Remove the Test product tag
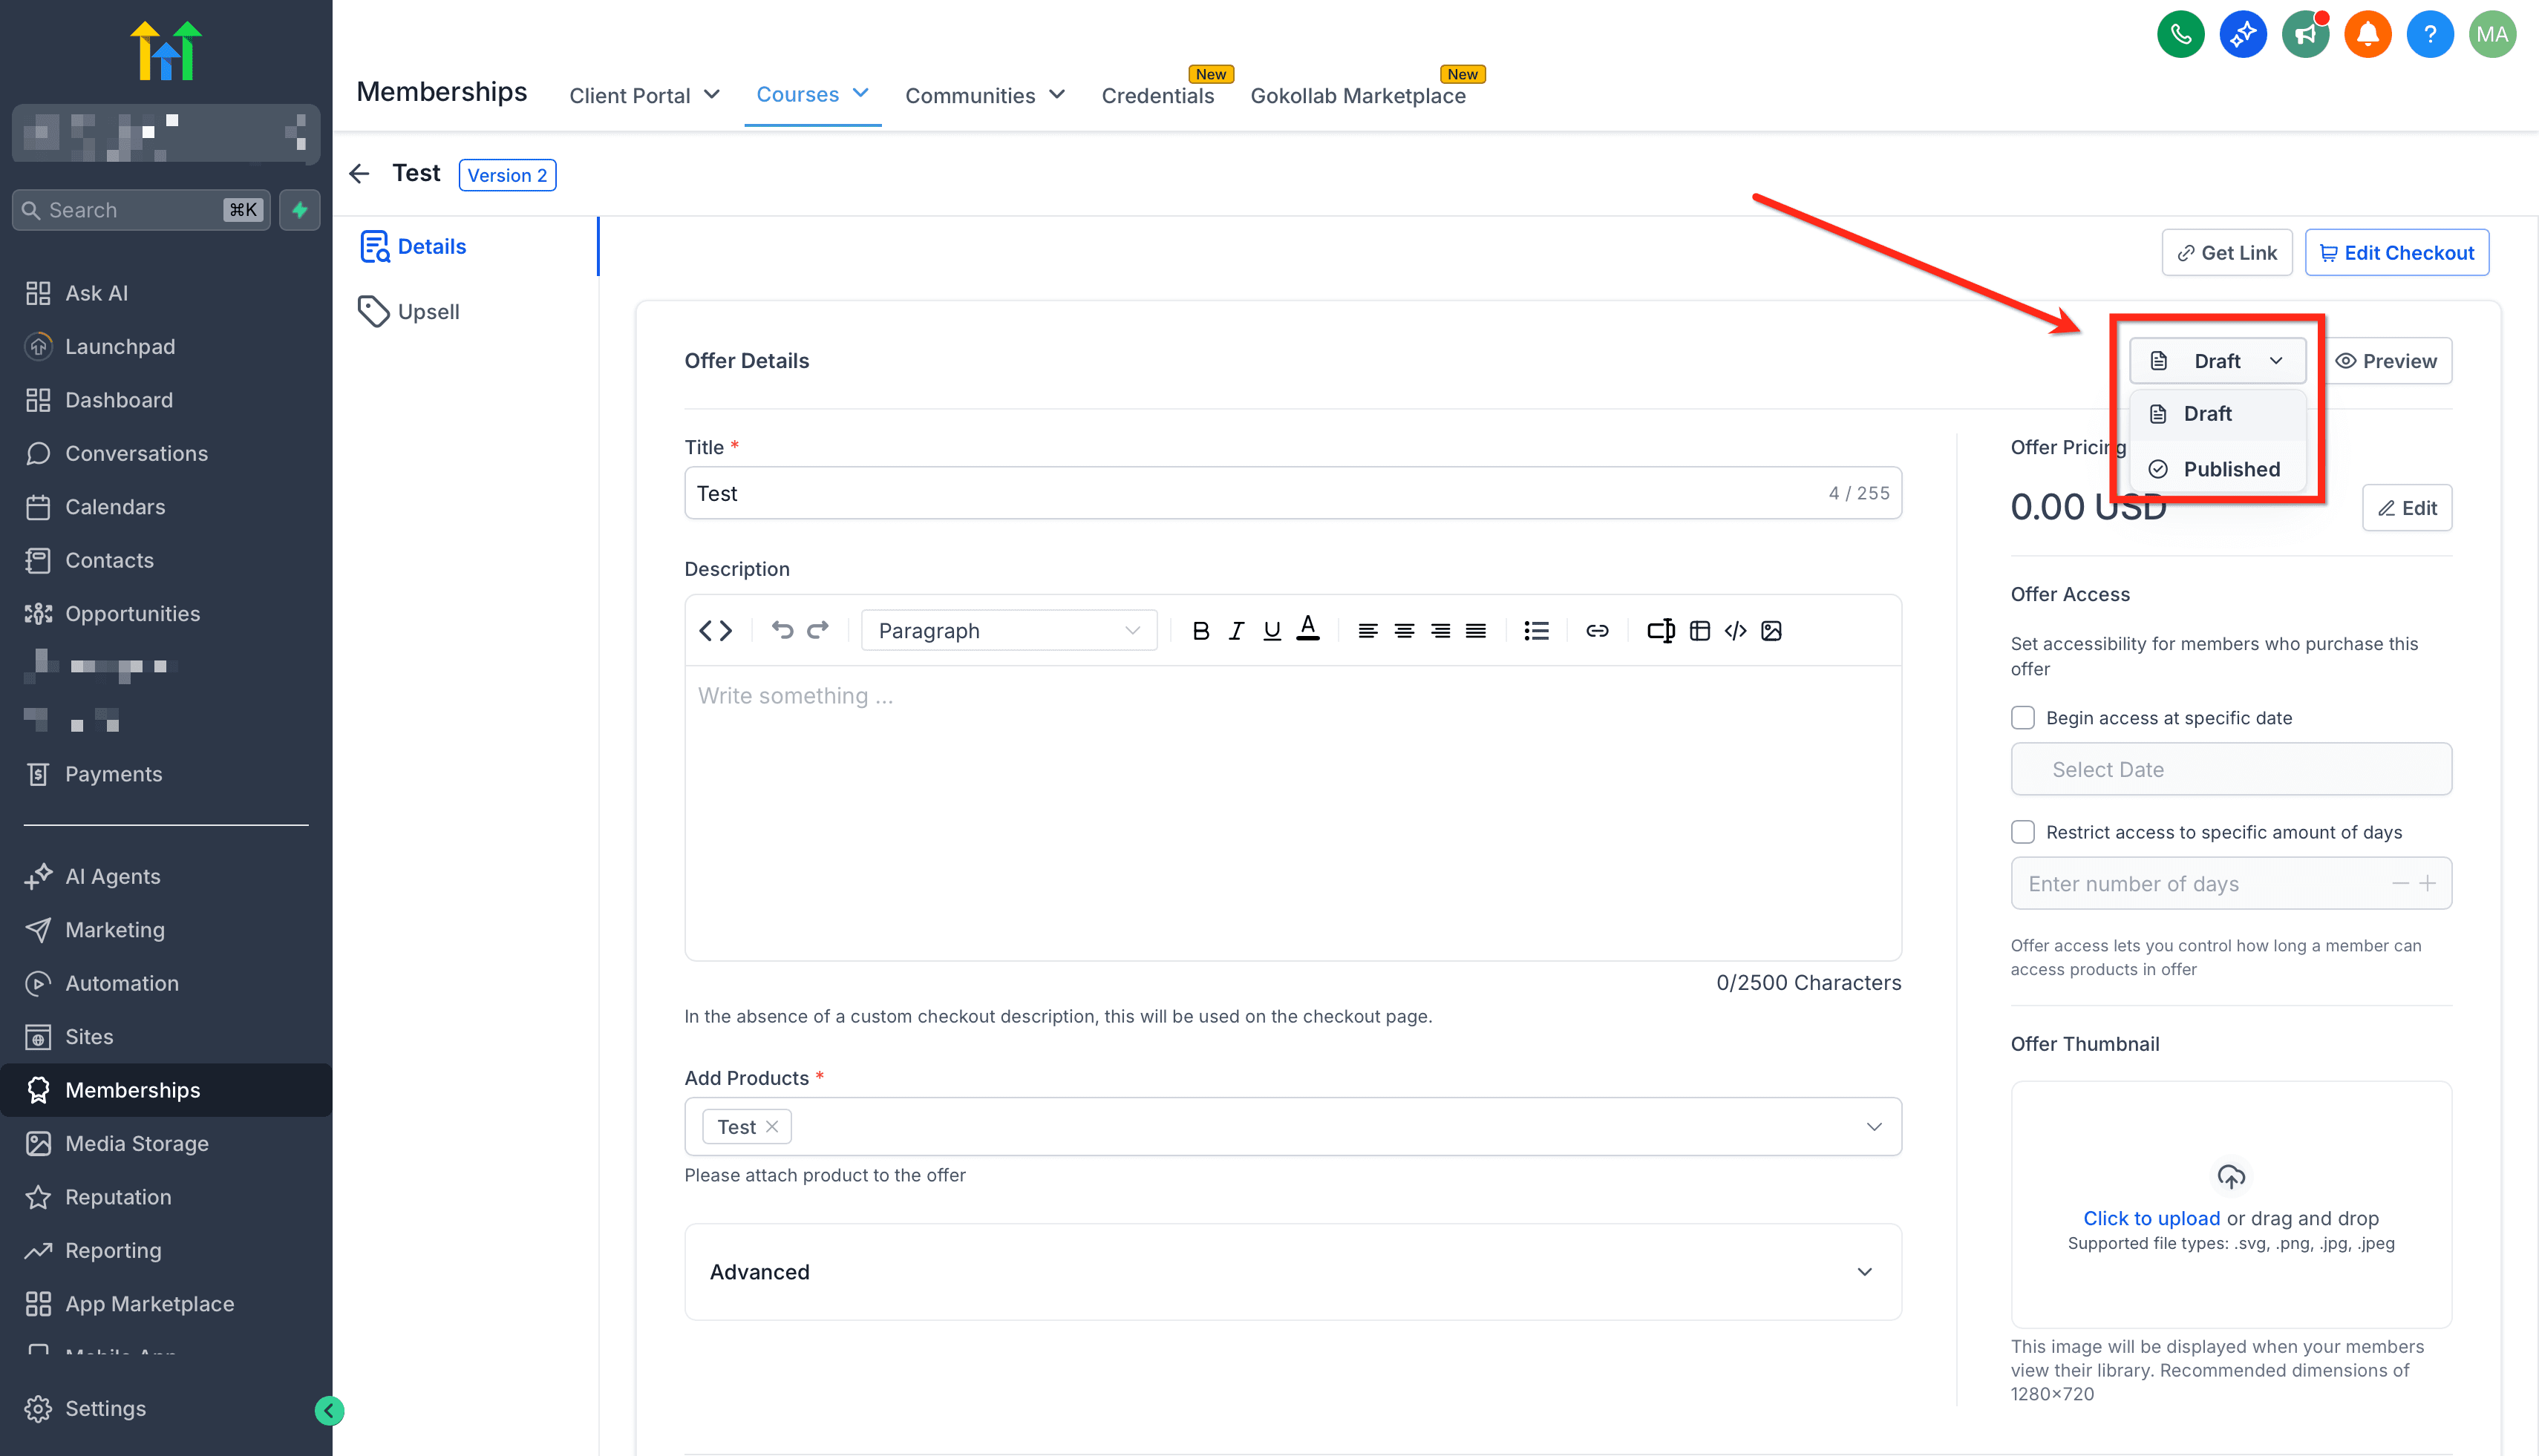2539x1456 pixels. [x=771, y=1127]
